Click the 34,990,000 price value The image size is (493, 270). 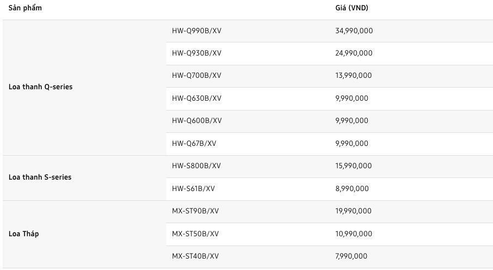pyautogui.click(x=354, y=31)
